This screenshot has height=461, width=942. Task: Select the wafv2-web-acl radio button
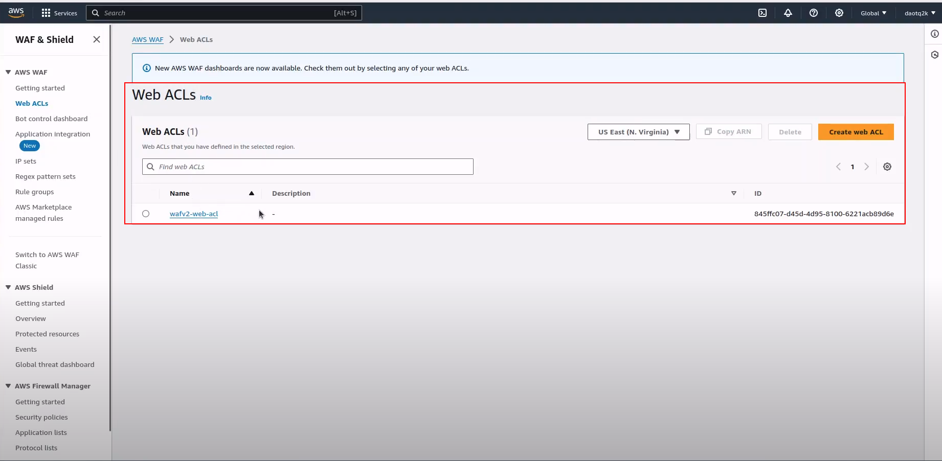click(146, 214)
